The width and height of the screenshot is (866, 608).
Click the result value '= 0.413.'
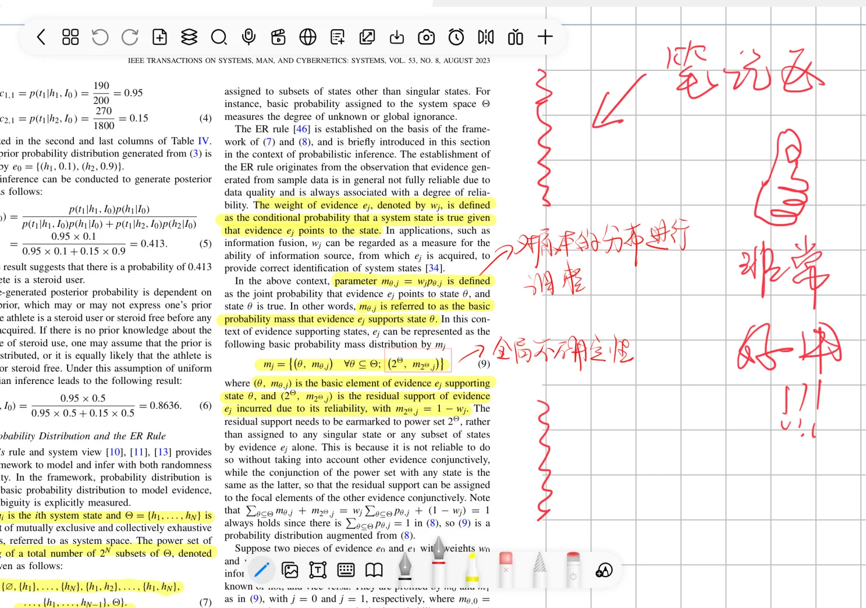pyautogui.click(x=149, y=244)
